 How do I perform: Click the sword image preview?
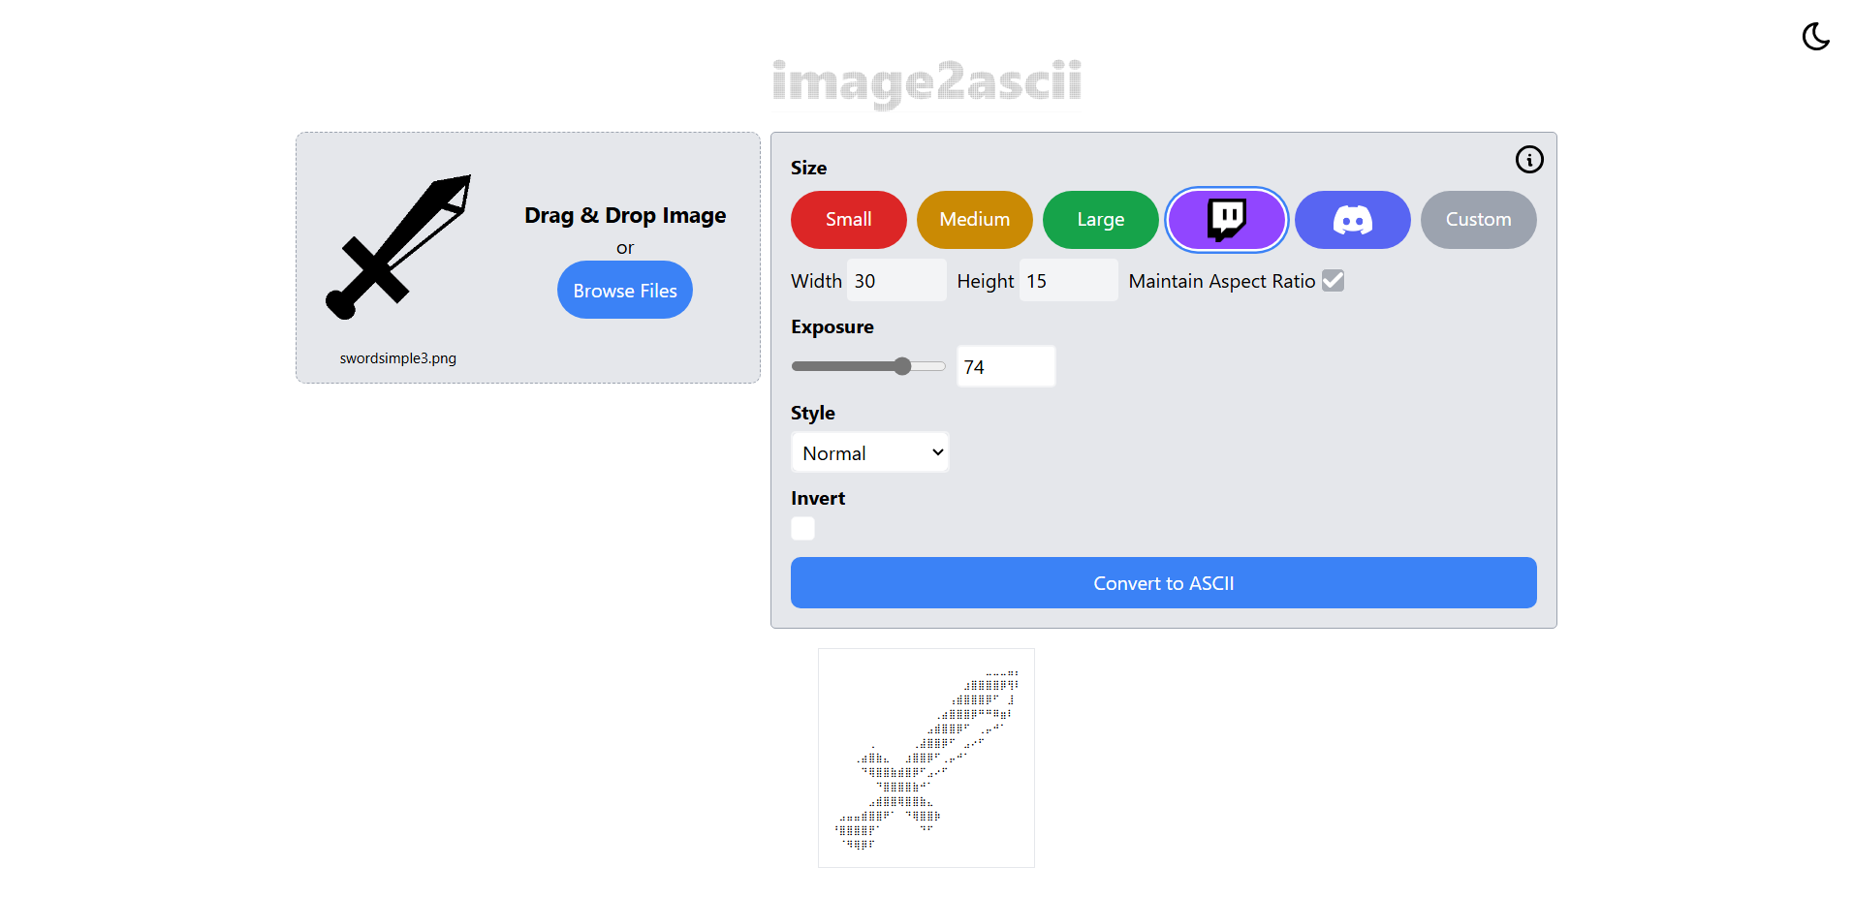click(398, 248)
